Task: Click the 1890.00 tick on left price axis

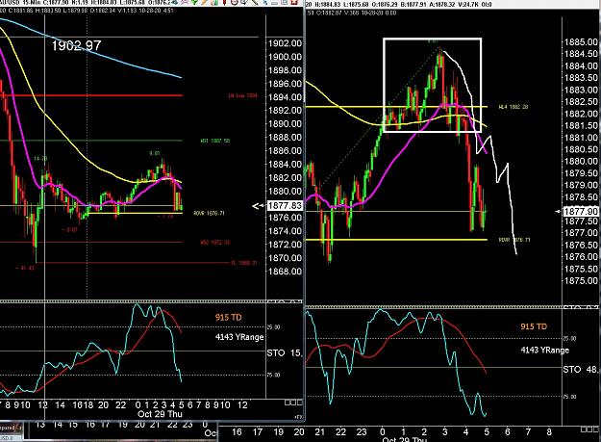Action: [x=285, y=124]
